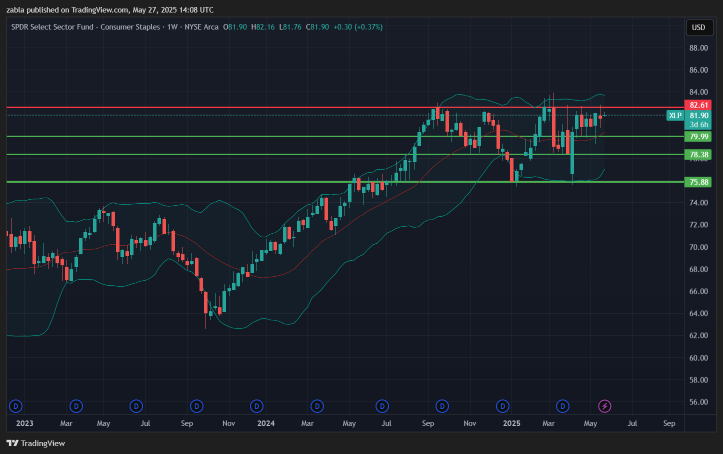The height and width of the screenshot is (454, 723).
Task: Click the December 2024 dividend D icon
Action: pos(502,406)
